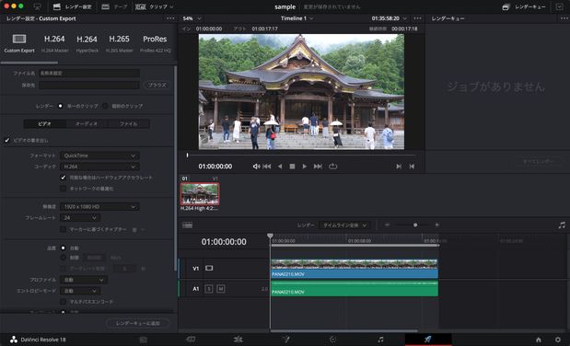Open the クリップ panel toggle in toolbar
Viewport: 570px width, 346px height.
(x=154, y=6)
